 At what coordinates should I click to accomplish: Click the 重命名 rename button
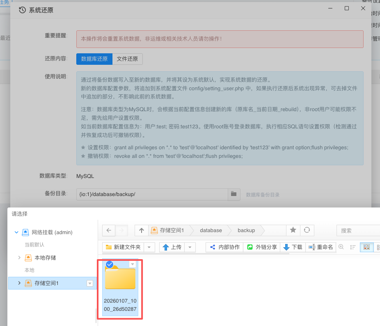coord(321,247)
